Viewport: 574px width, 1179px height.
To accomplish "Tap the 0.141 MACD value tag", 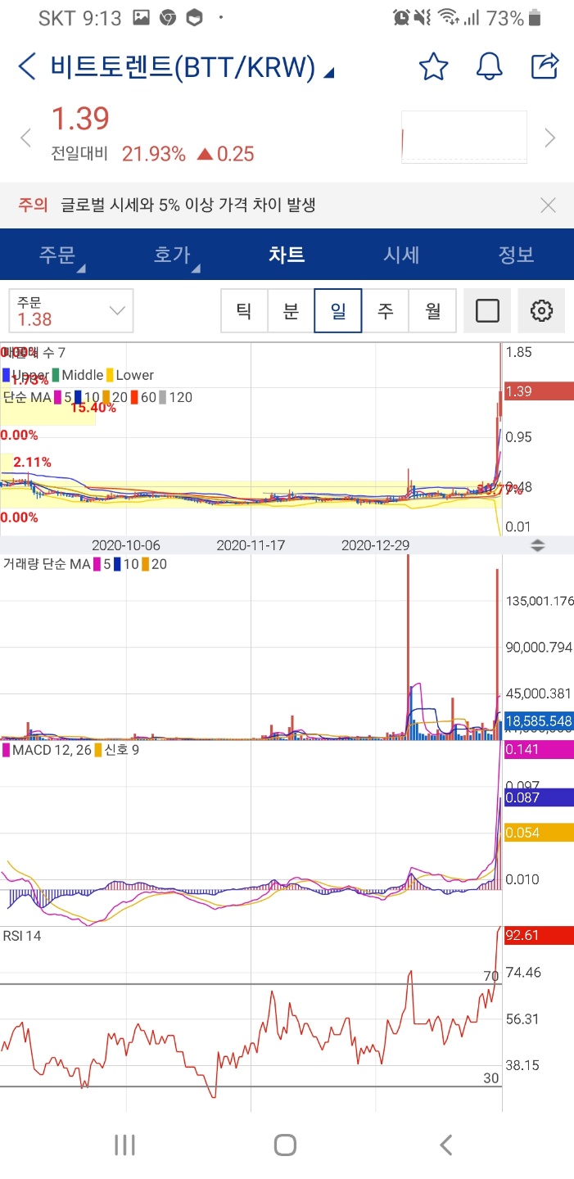I will (x=540, y=748).
